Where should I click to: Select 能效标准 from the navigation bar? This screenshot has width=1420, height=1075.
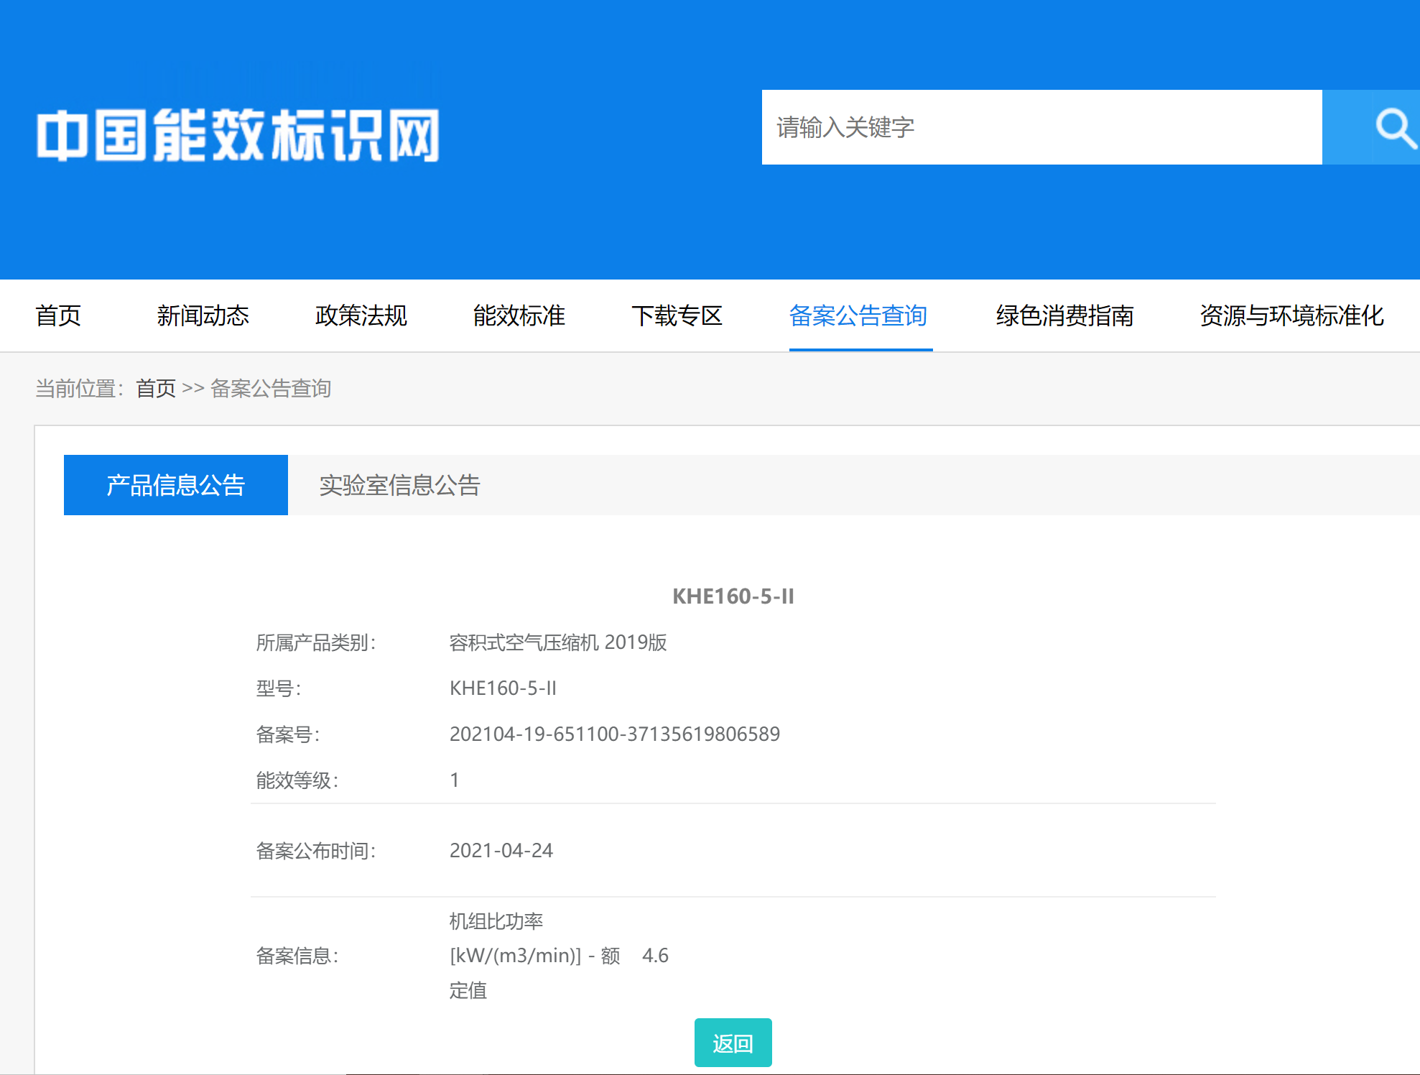(519, 315)
